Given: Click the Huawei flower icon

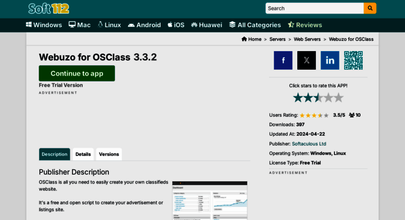Looking at the screenshot, I should [194, 25].
